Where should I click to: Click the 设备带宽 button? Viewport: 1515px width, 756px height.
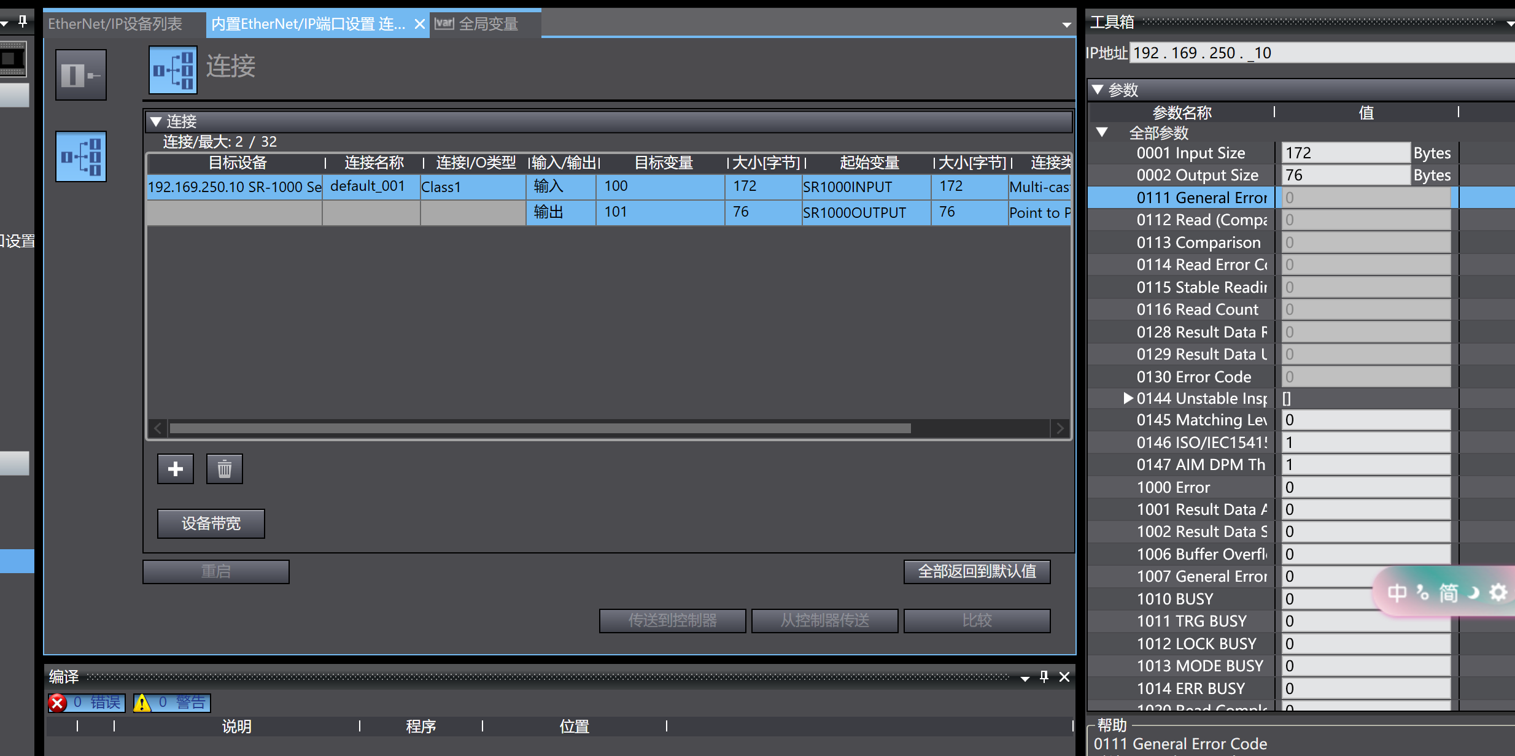pyautogui.click(x=211, y=523)
